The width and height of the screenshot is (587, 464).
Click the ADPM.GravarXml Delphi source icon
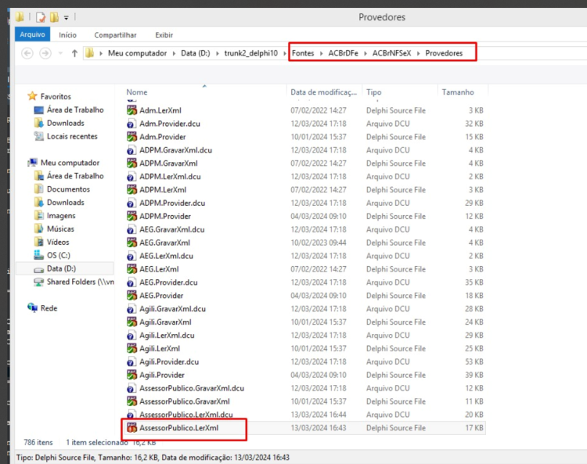(x=131, y=164)
